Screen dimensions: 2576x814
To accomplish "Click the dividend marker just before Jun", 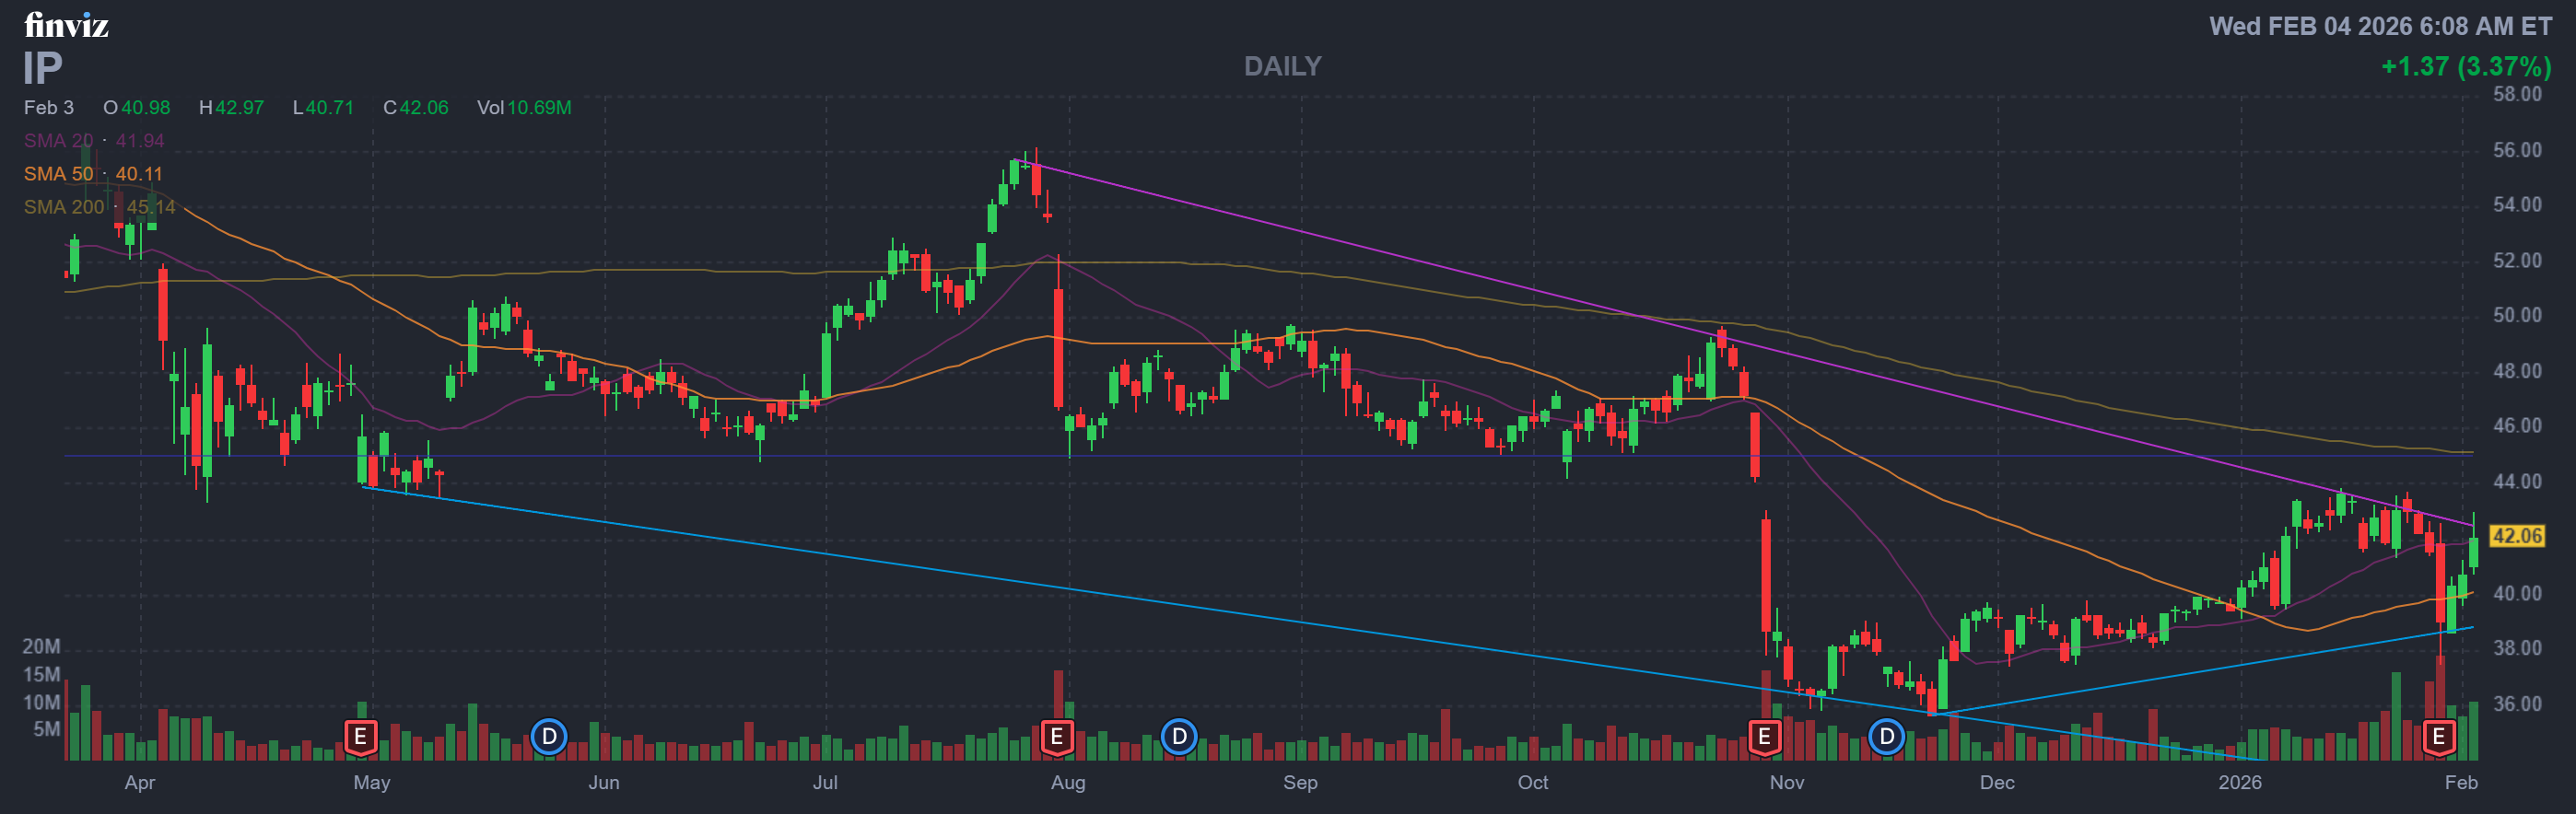I will [x=548, y=738].
